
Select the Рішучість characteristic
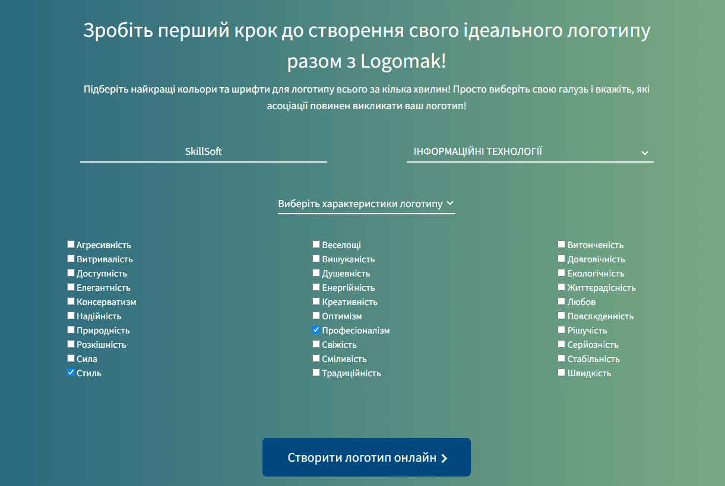coord(561,330)
